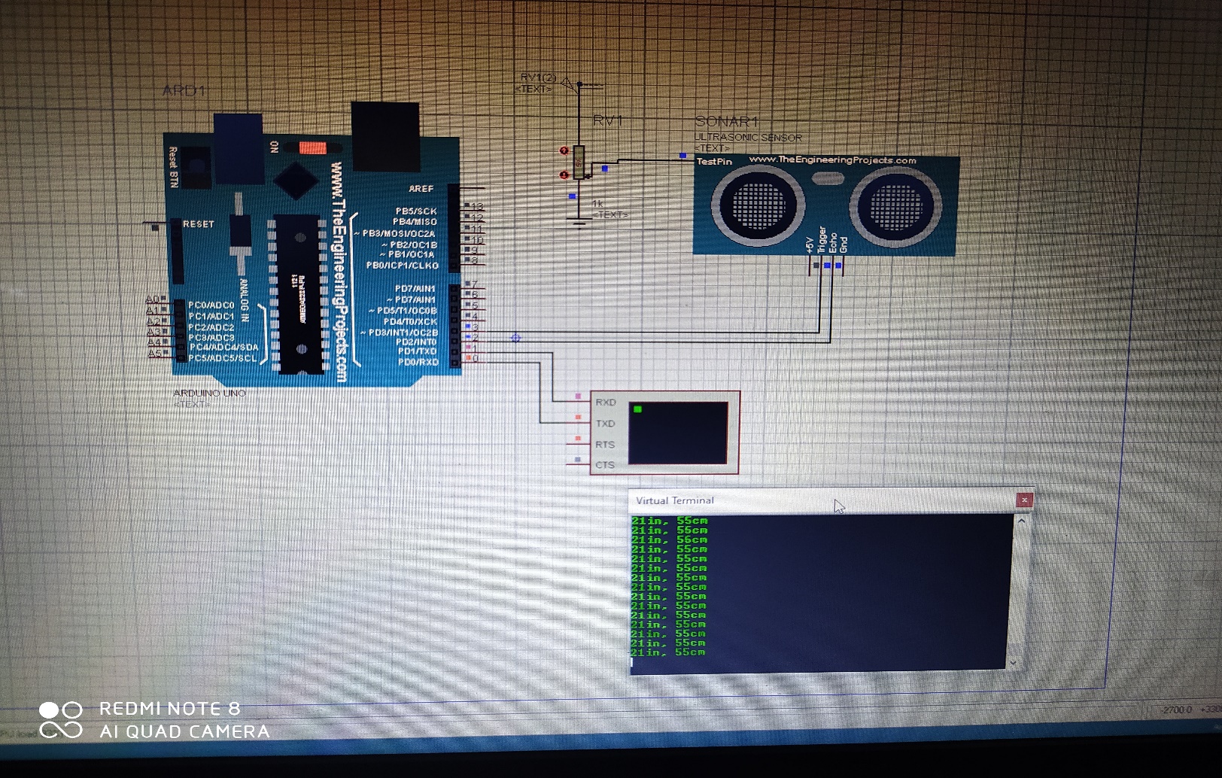The height and width of the screenshot is (778, 1222).
Task: Click the PD2/INT0 pin label
Action: click(417, 342)
